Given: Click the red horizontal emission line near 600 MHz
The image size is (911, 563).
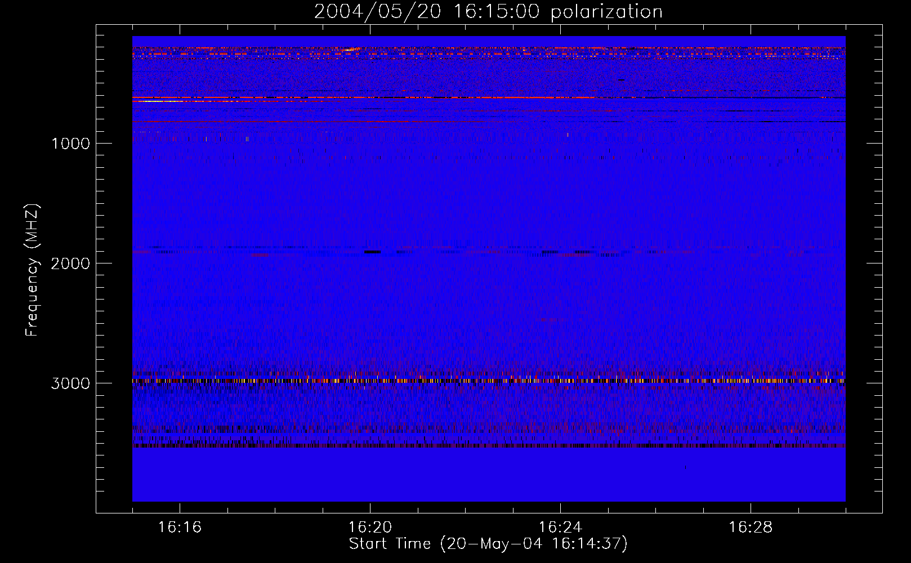Looking at the screenshot, I should (x=489, y=97).
